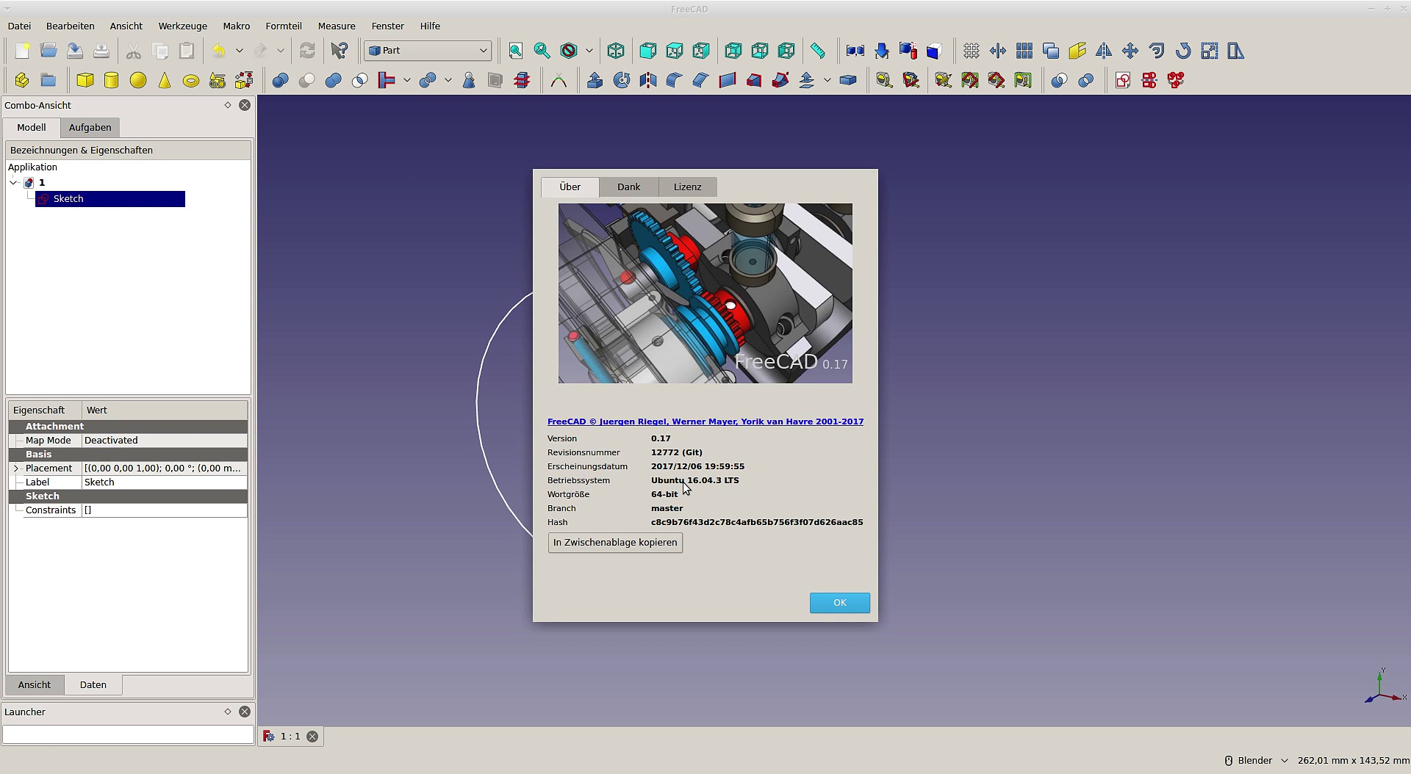Switch to the Ansicht property tab
Image resolution: width=1411 pixels, height=774 pixels.
(x=35, y=685)
